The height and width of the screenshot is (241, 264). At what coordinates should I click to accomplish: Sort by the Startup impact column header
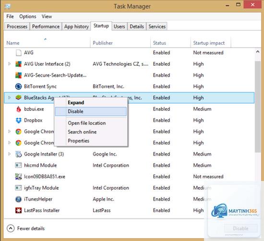pyautogui.click(x=211, y=43)
